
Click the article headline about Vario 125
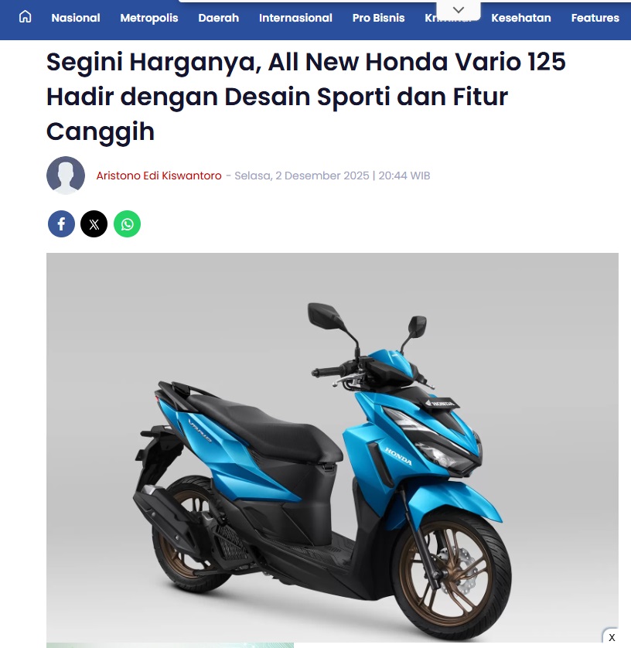coord(305,97)
